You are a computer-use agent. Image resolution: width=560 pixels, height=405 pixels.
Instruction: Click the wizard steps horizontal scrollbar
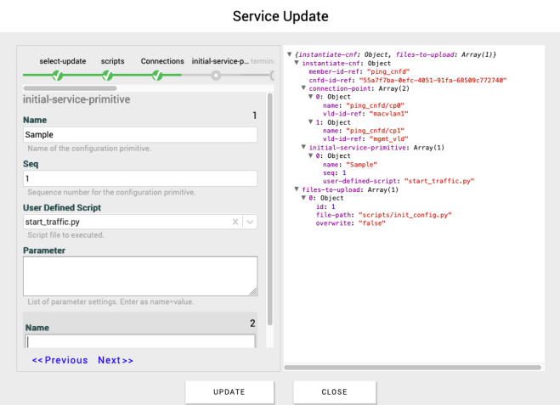coord(68,87)
